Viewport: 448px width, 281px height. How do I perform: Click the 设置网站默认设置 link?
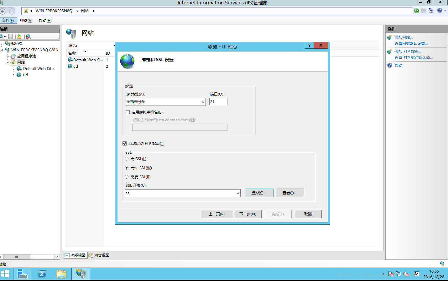click(411, 44)
